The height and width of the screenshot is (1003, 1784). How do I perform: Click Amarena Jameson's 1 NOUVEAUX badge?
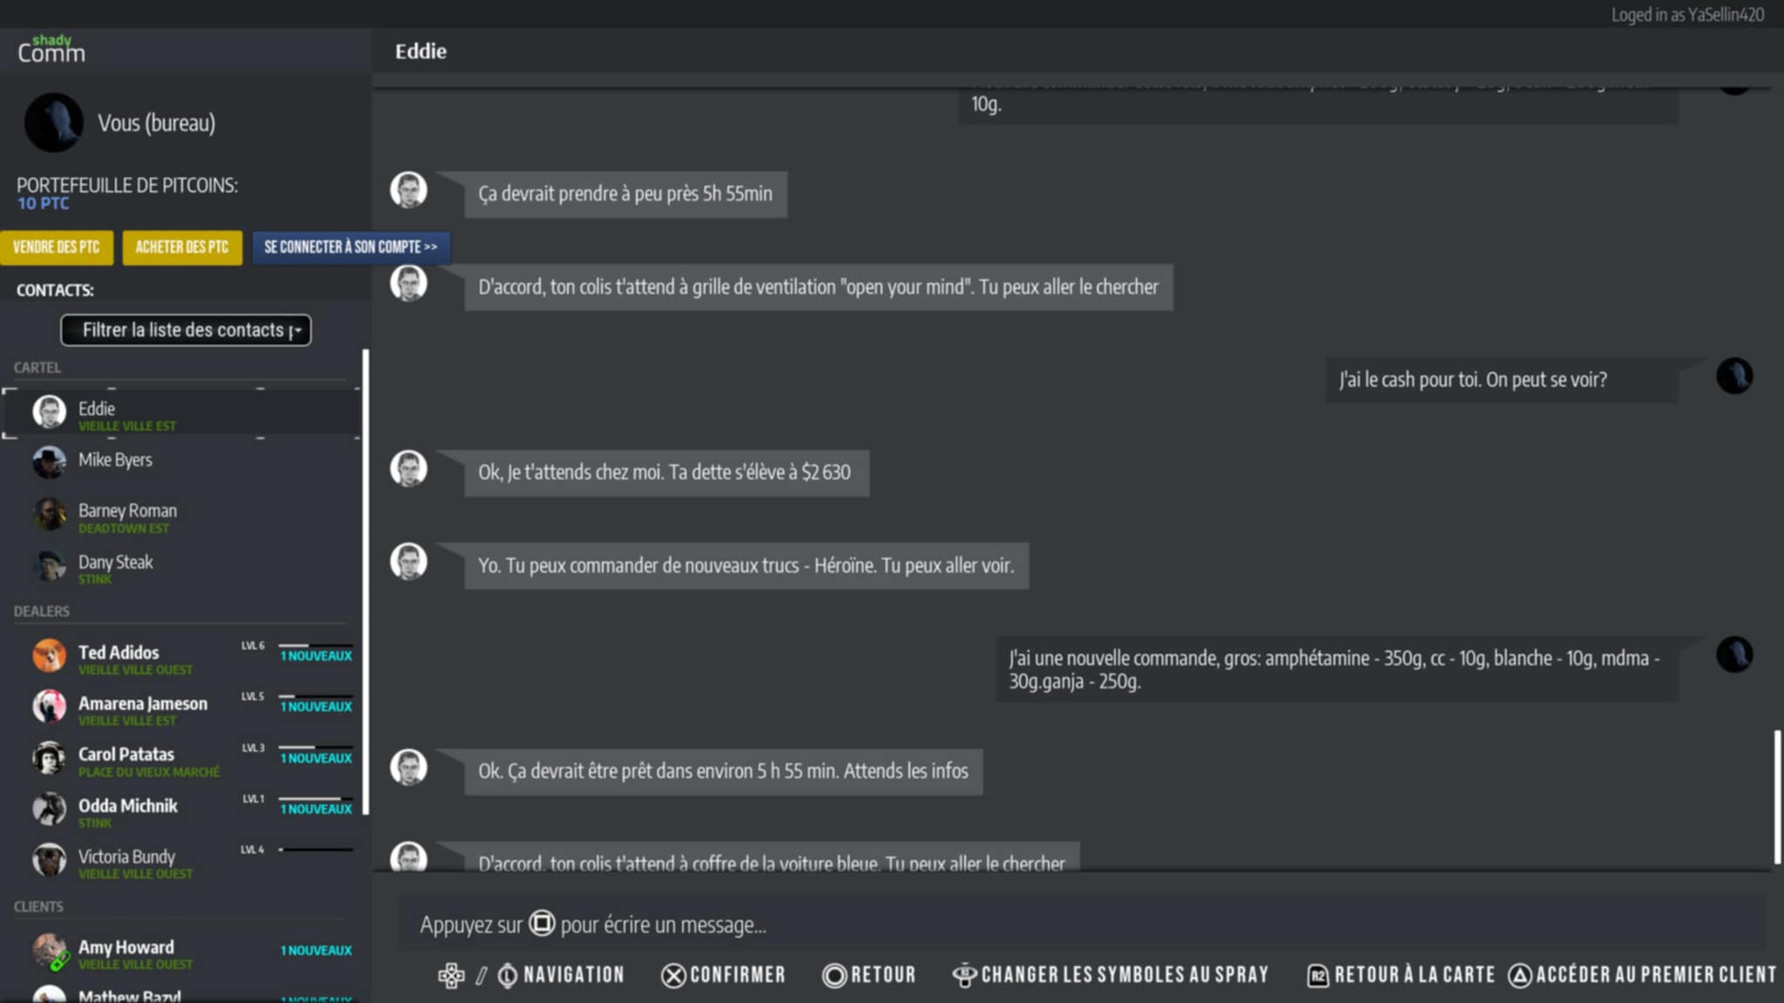tap(315, 706)
